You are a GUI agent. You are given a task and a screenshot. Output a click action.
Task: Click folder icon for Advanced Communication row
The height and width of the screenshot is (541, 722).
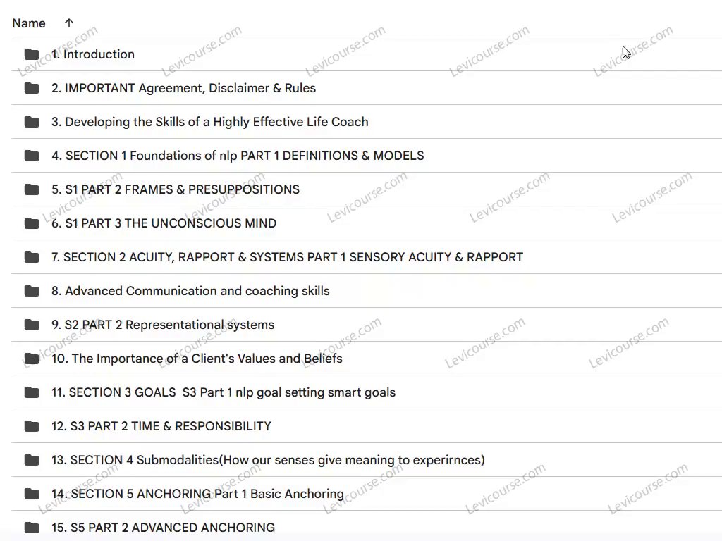(31, 291)
